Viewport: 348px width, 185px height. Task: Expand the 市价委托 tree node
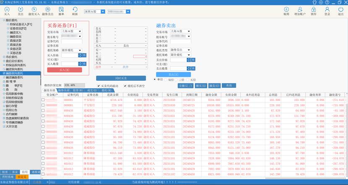4,57
